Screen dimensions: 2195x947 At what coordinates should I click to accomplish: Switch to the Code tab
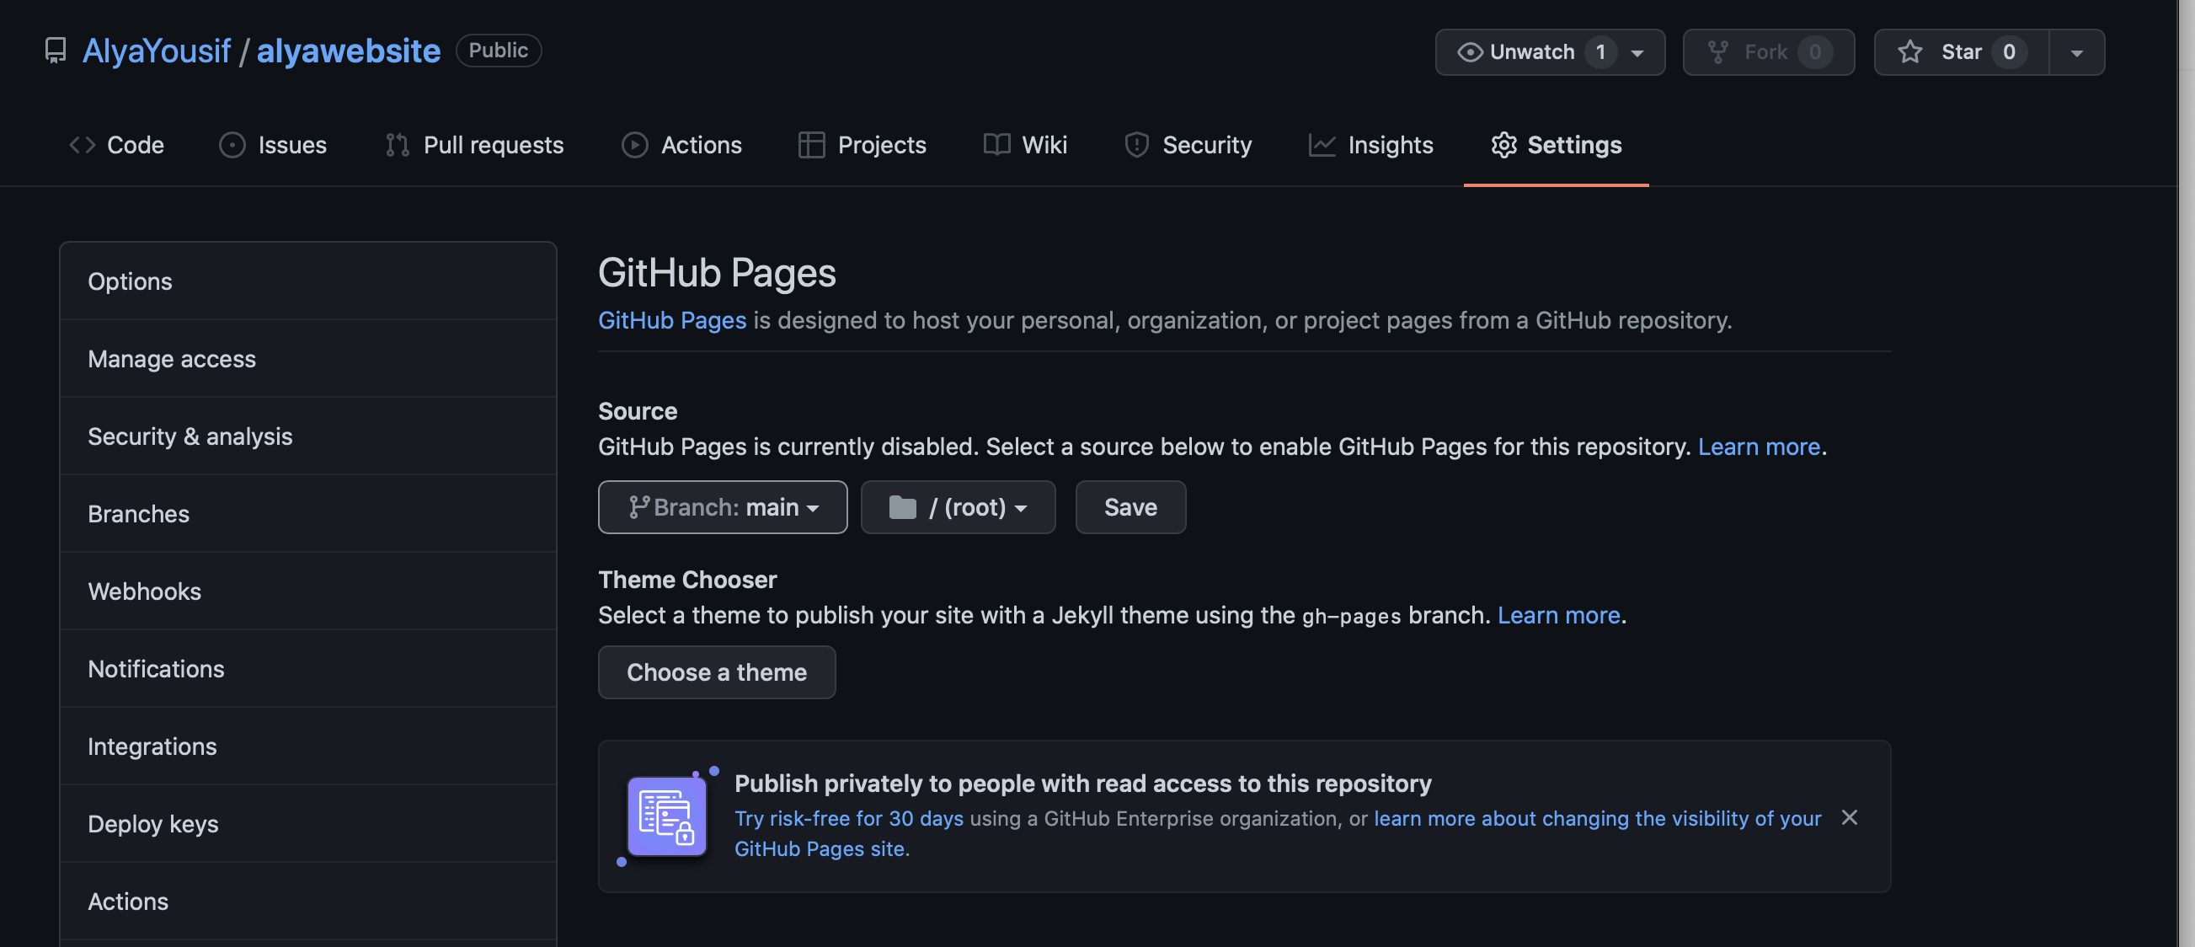click(117, 145)
